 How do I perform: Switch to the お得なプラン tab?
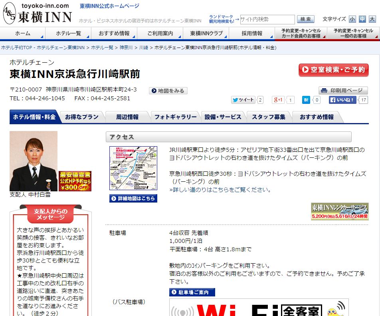(82, 117)
